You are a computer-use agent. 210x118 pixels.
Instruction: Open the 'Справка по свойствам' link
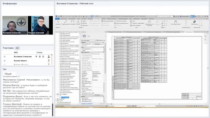click(87, 104)
